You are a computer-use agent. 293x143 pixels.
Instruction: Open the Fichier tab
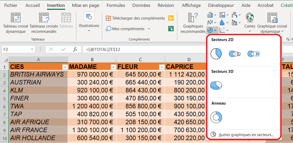(x=11, y=5)
